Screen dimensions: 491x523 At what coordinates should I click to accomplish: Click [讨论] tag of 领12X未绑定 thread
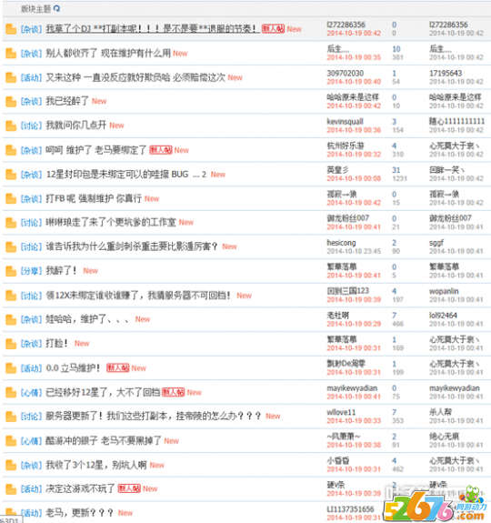(x=31, y=296)
